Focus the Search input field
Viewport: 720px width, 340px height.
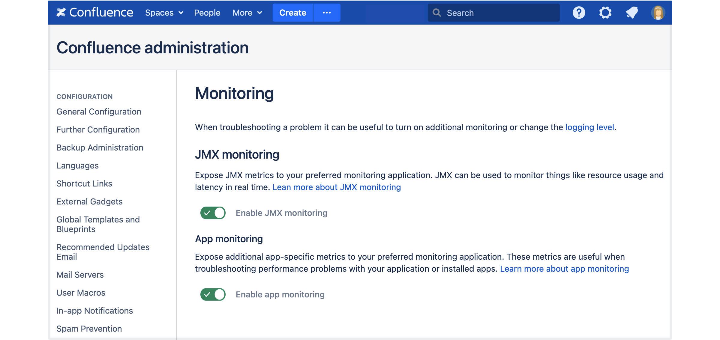494,13
